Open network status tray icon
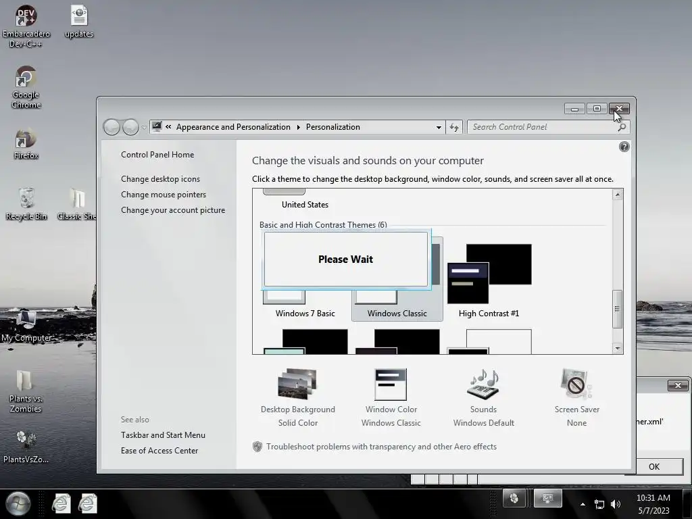 (x=599, y=504)
